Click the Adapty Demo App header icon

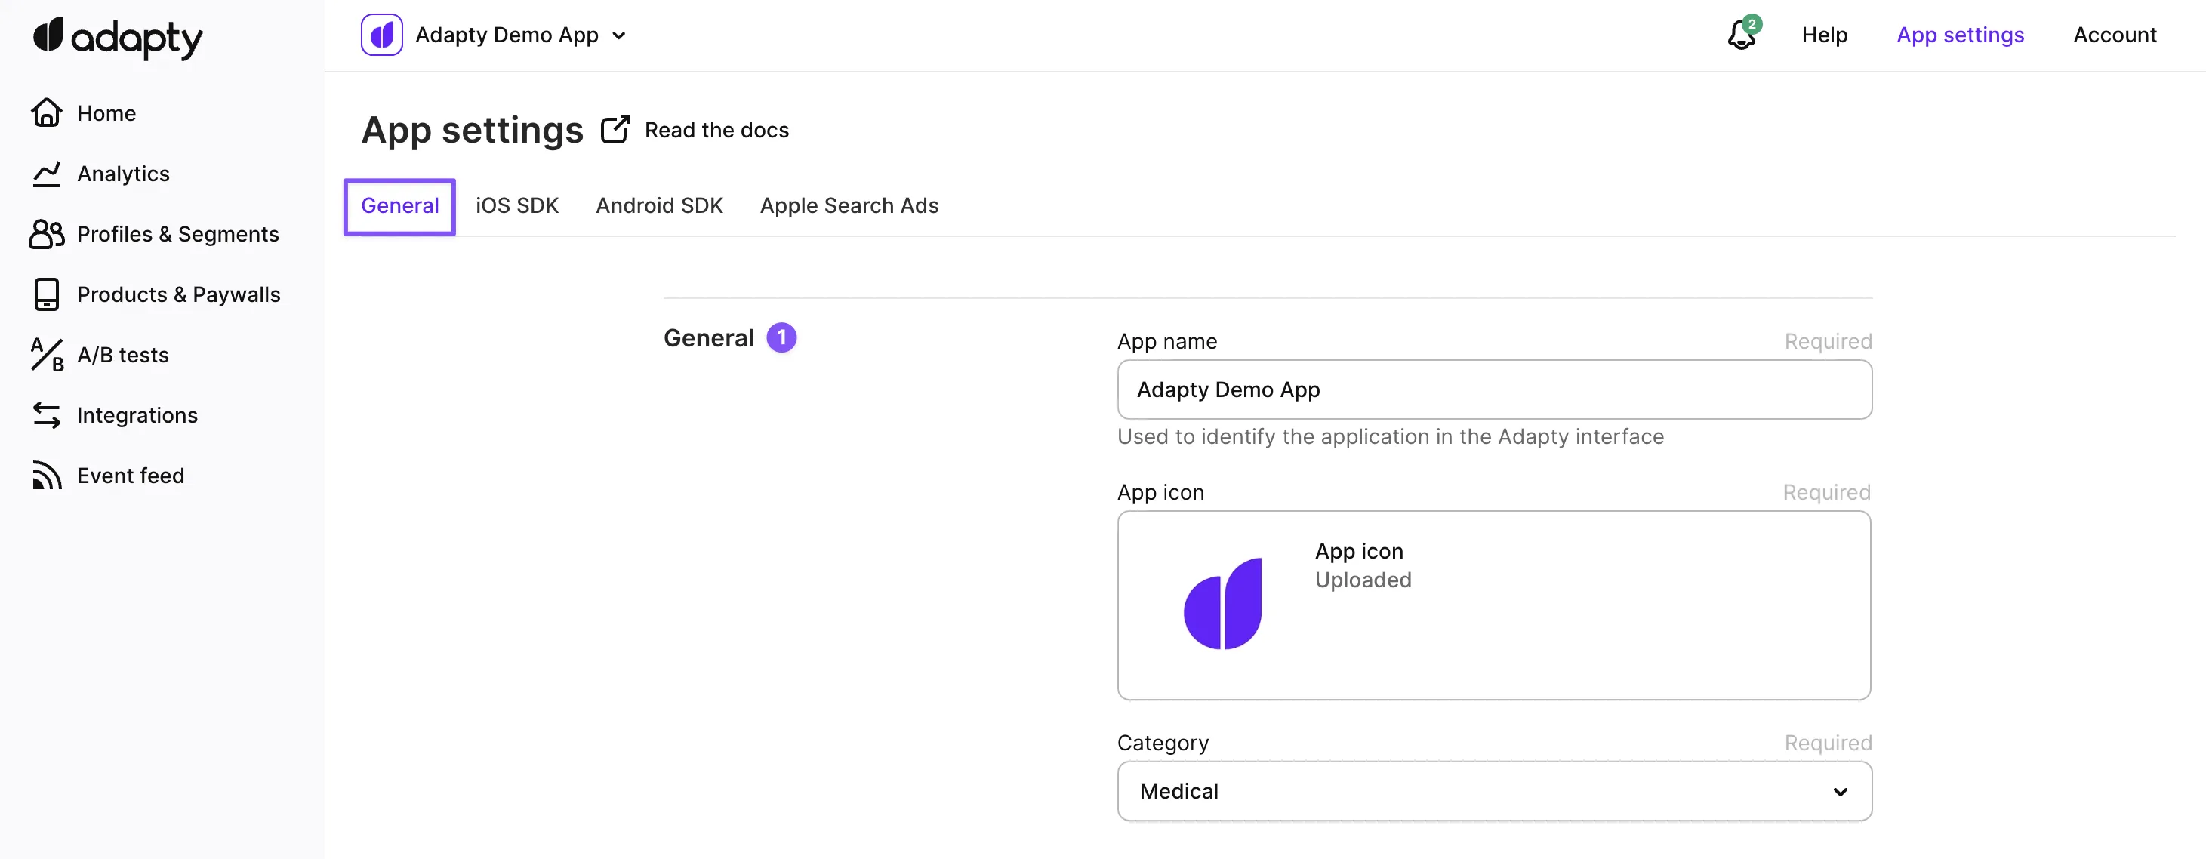tap(381, 35)
